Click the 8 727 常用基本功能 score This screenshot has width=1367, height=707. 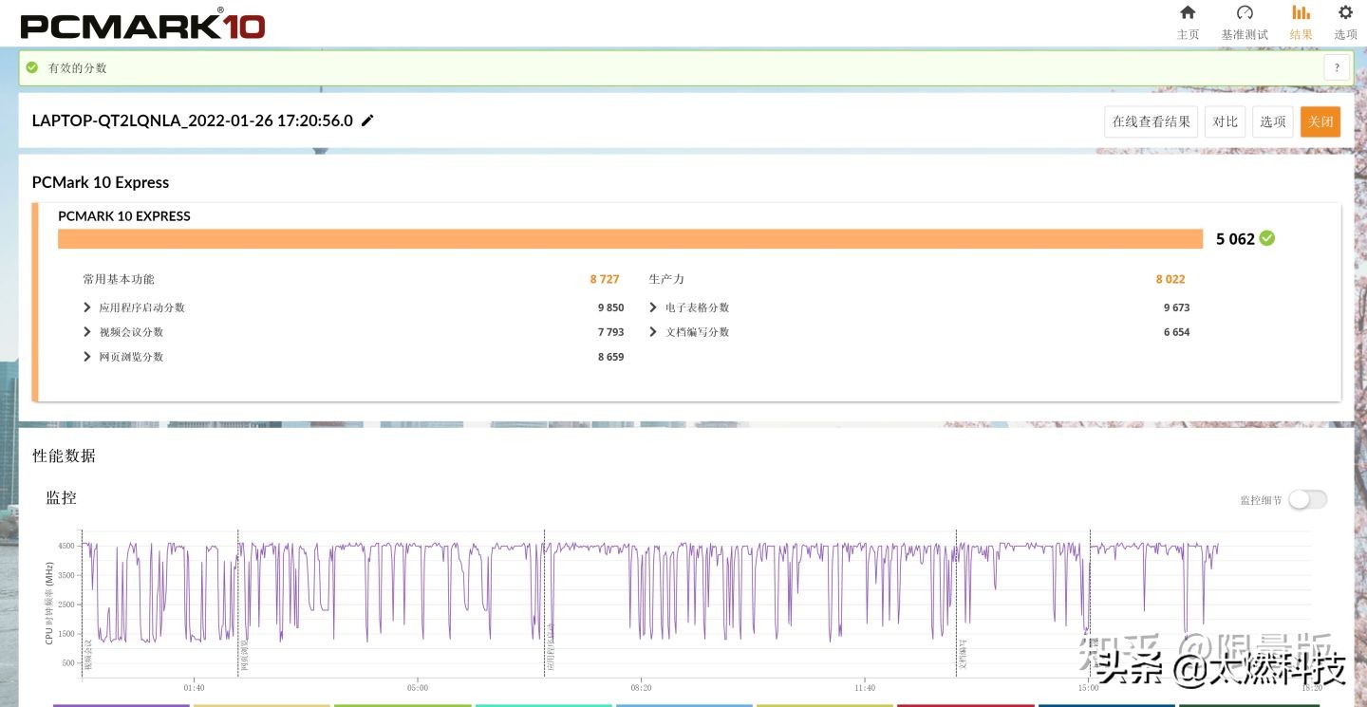(x=605, y=279)
